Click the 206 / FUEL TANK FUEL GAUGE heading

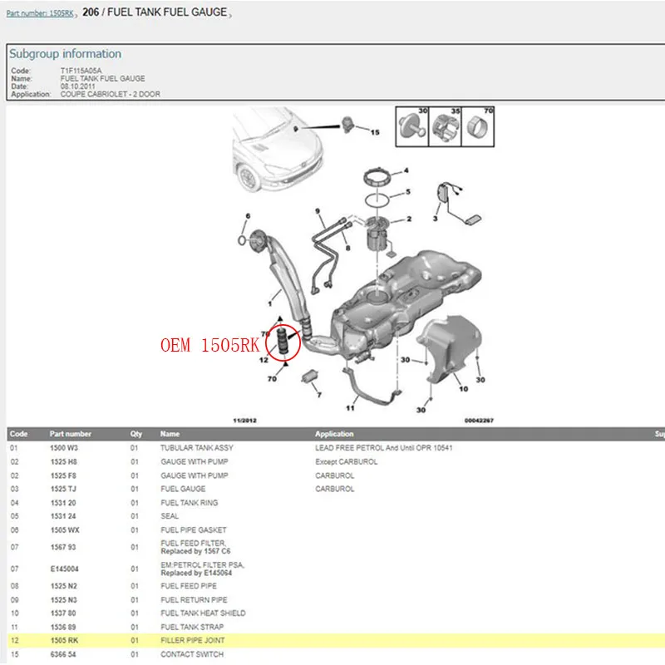(155, 12)
